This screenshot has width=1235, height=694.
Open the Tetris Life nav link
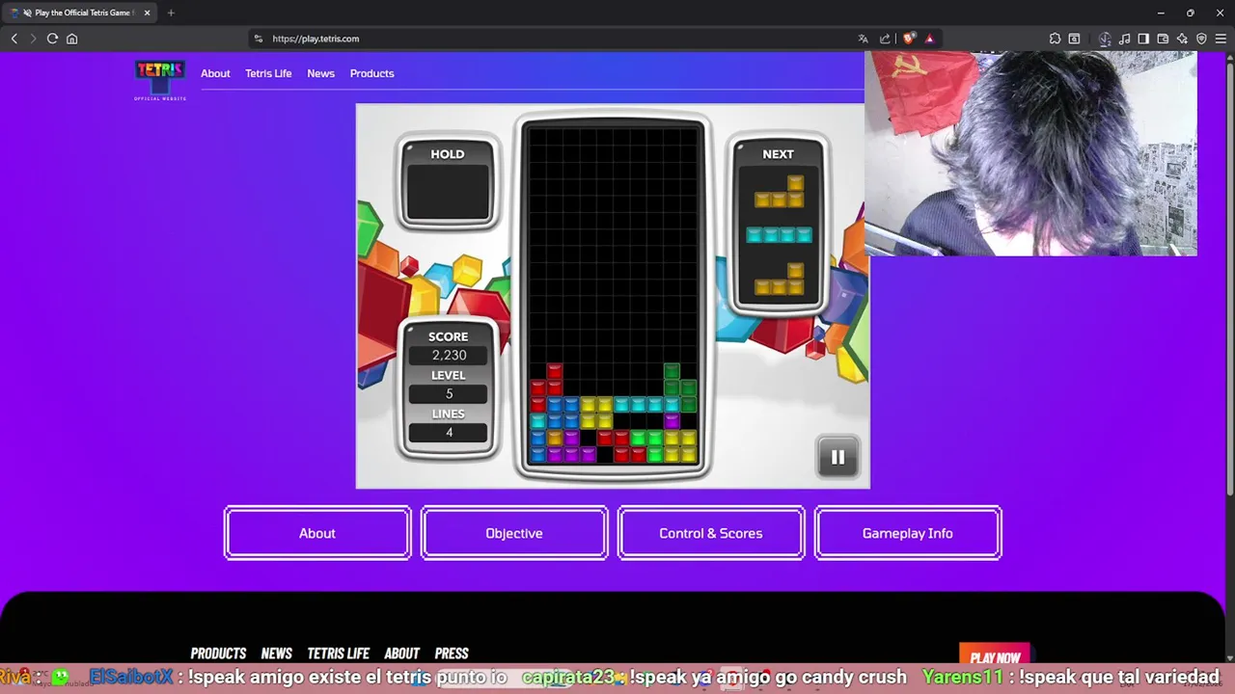pos(268,73)
